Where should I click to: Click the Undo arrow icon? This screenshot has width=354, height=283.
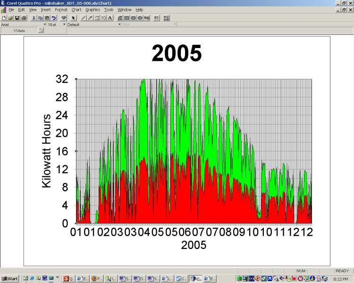pos(53,18)
